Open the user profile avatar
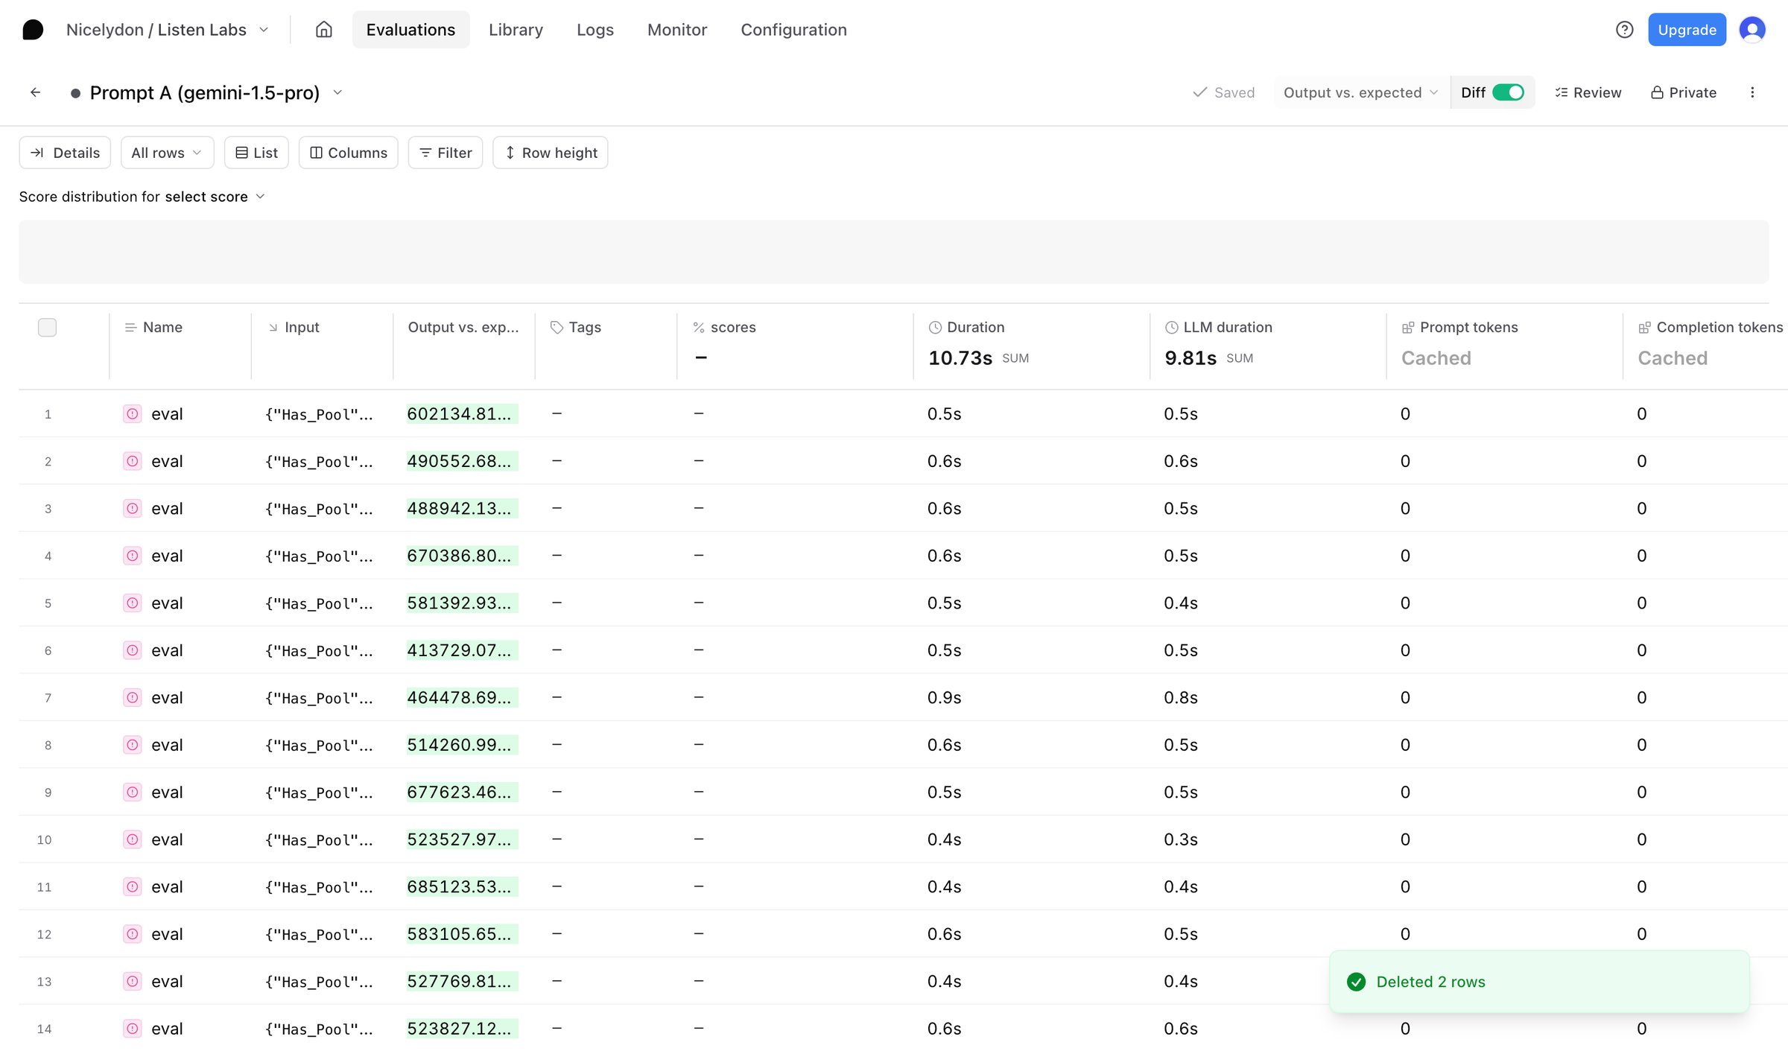 [x=1751, y=30]
